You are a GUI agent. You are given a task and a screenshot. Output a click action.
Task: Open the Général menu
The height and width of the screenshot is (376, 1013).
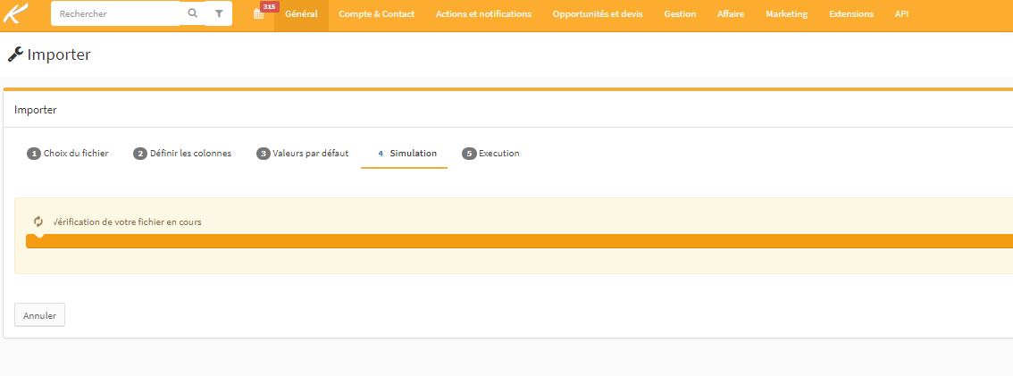(301, 14)
